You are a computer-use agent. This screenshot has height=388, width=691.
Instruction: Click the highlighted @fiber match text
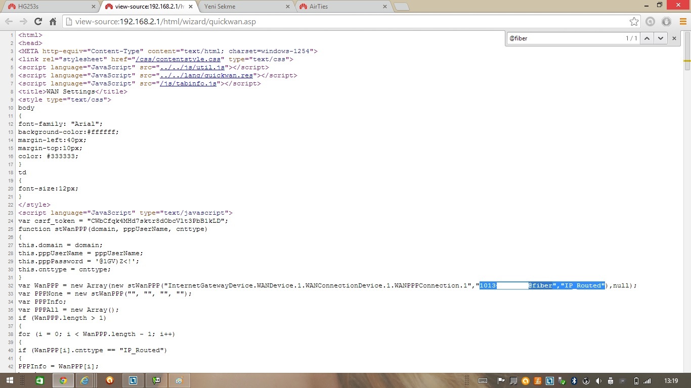coord(541,285)
